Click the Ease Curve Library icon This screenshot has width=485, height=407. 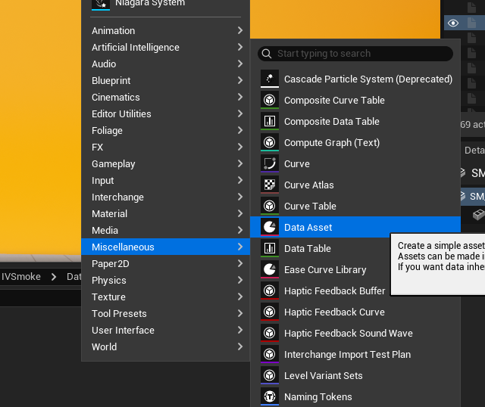pyautogui.click(x=269, y=269)
